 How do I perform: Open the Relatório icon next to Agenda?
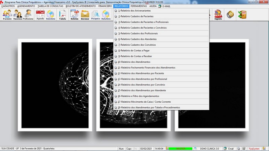tap(51, 14)
